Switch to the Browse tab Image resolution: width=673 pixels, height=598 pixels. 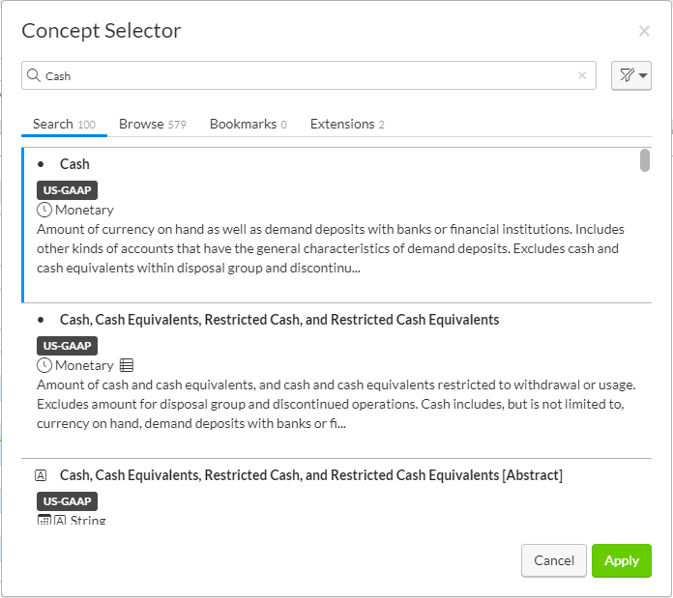tap(152, 124)
